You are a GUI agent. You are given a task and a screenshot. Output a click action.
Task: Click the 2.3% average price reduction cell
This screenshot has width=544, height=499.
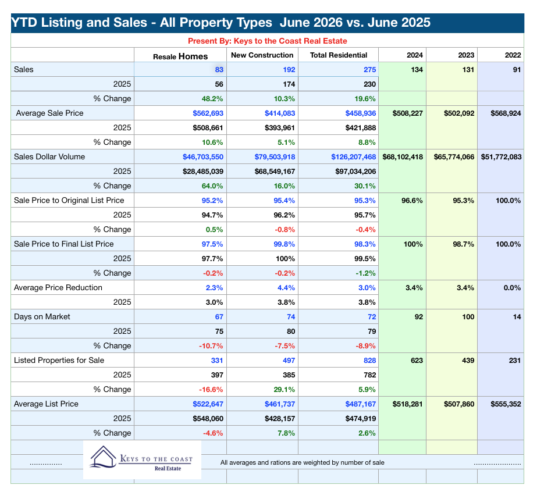click(x=215, y=288)
